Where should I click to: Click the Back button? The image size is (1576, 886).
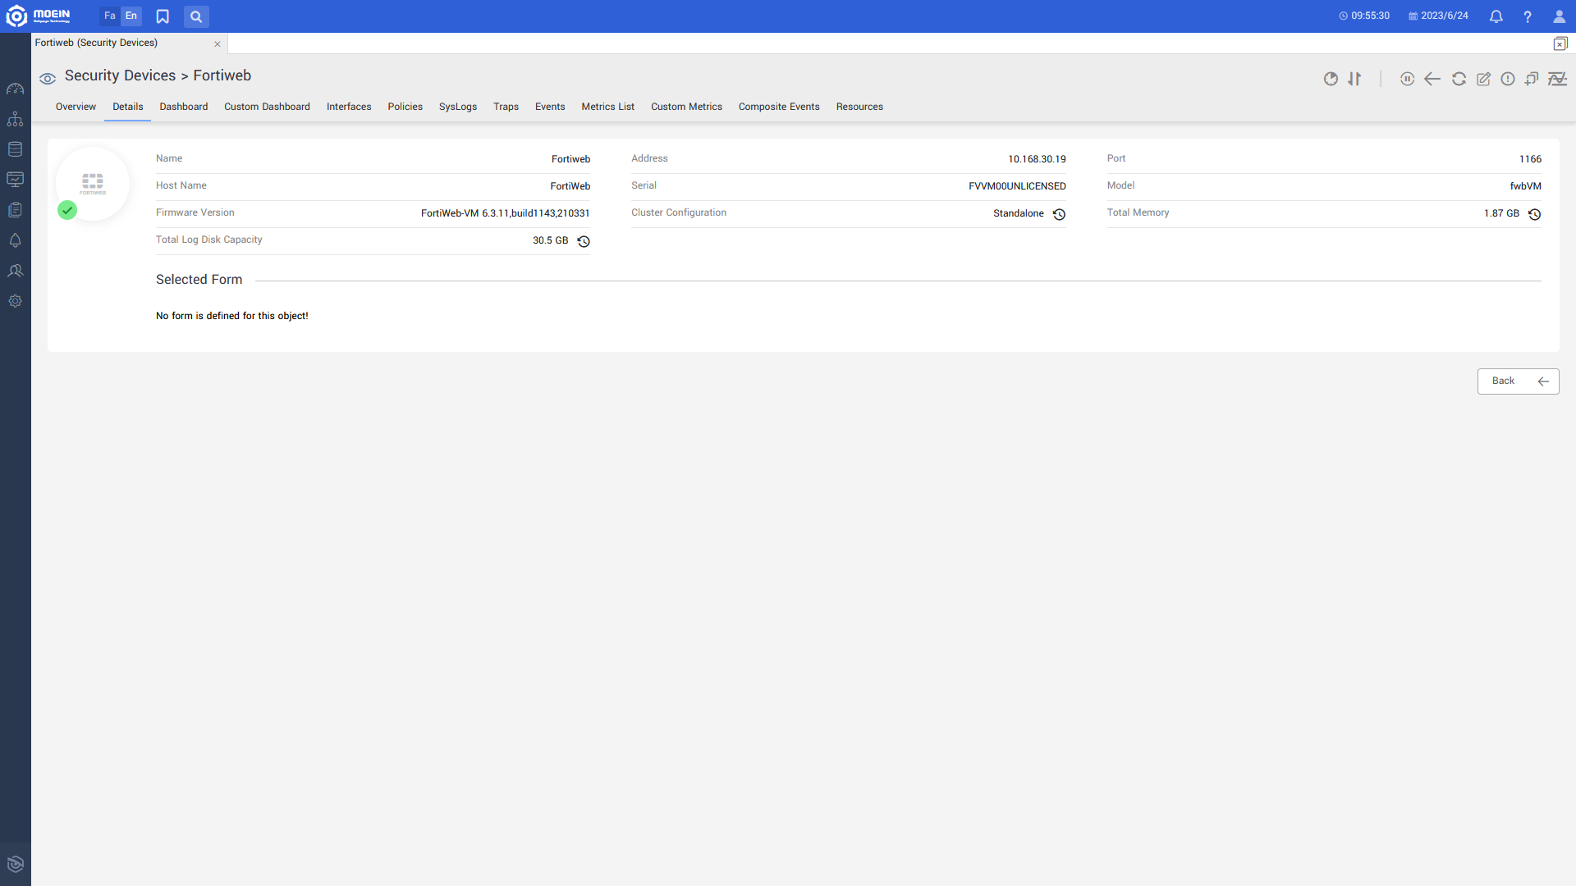click(1519, 381)
